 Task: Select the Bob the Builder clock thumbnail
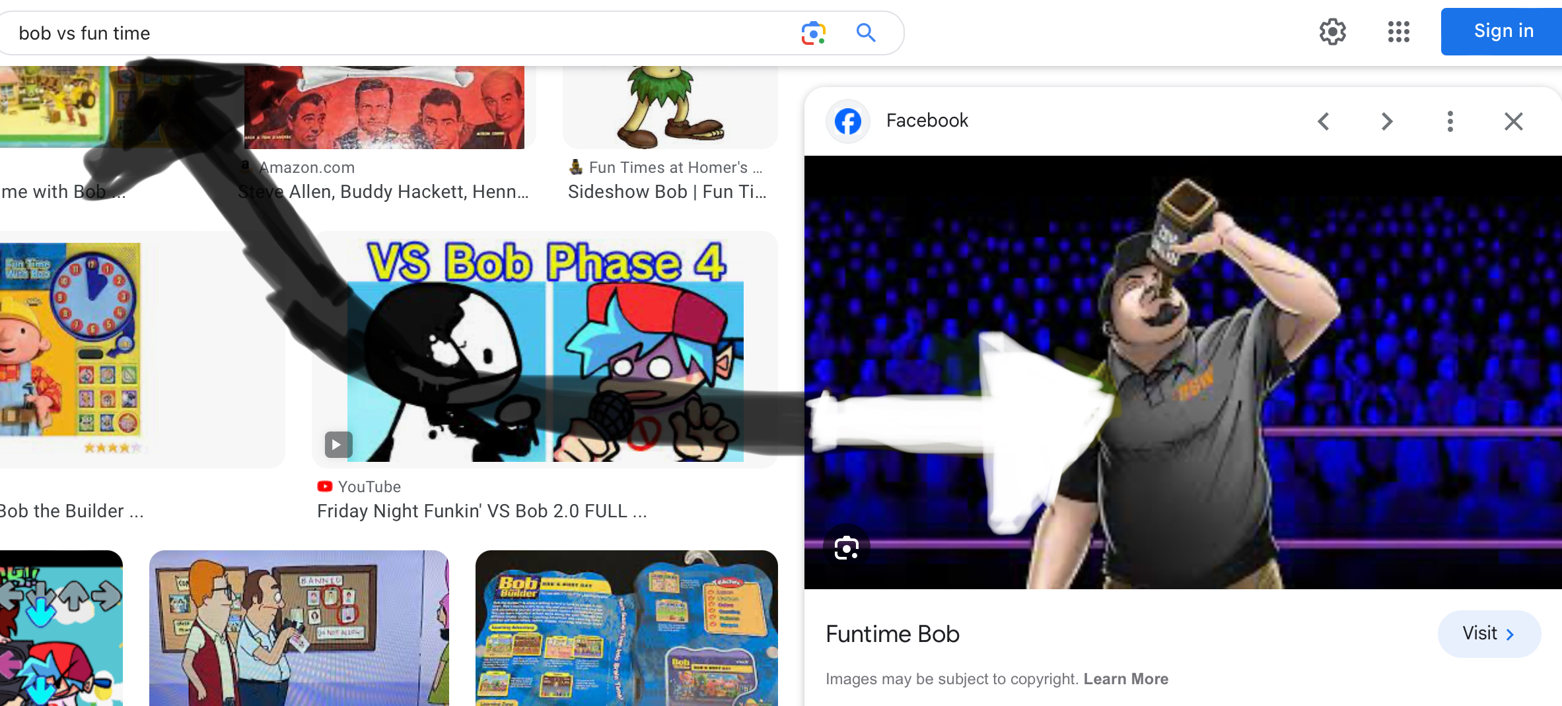(71, 348)
